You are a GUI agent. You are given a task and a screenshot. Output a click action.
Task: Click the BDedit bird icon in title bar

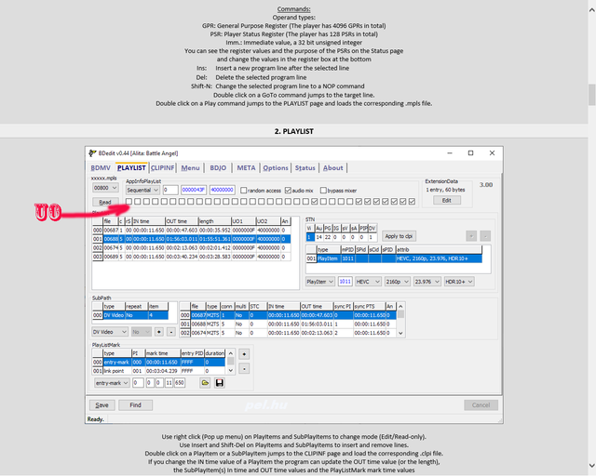(92, 153)
